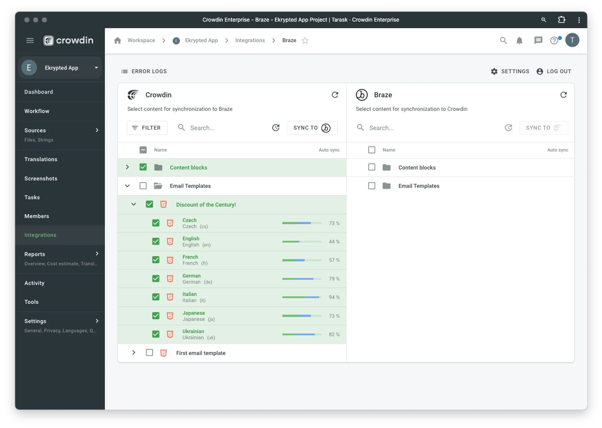602x428 pixels.
Task: Refresh the Crowdin panel
Action: coord(335,95)
